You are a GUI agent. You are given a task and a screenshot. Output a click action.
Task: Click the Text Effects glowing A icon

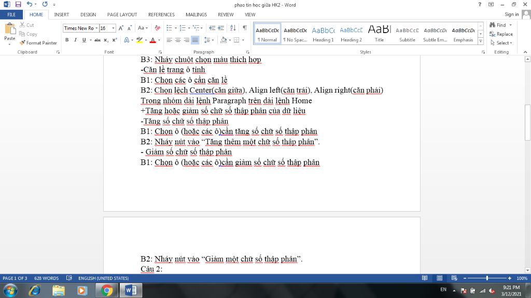click(127, 40)
